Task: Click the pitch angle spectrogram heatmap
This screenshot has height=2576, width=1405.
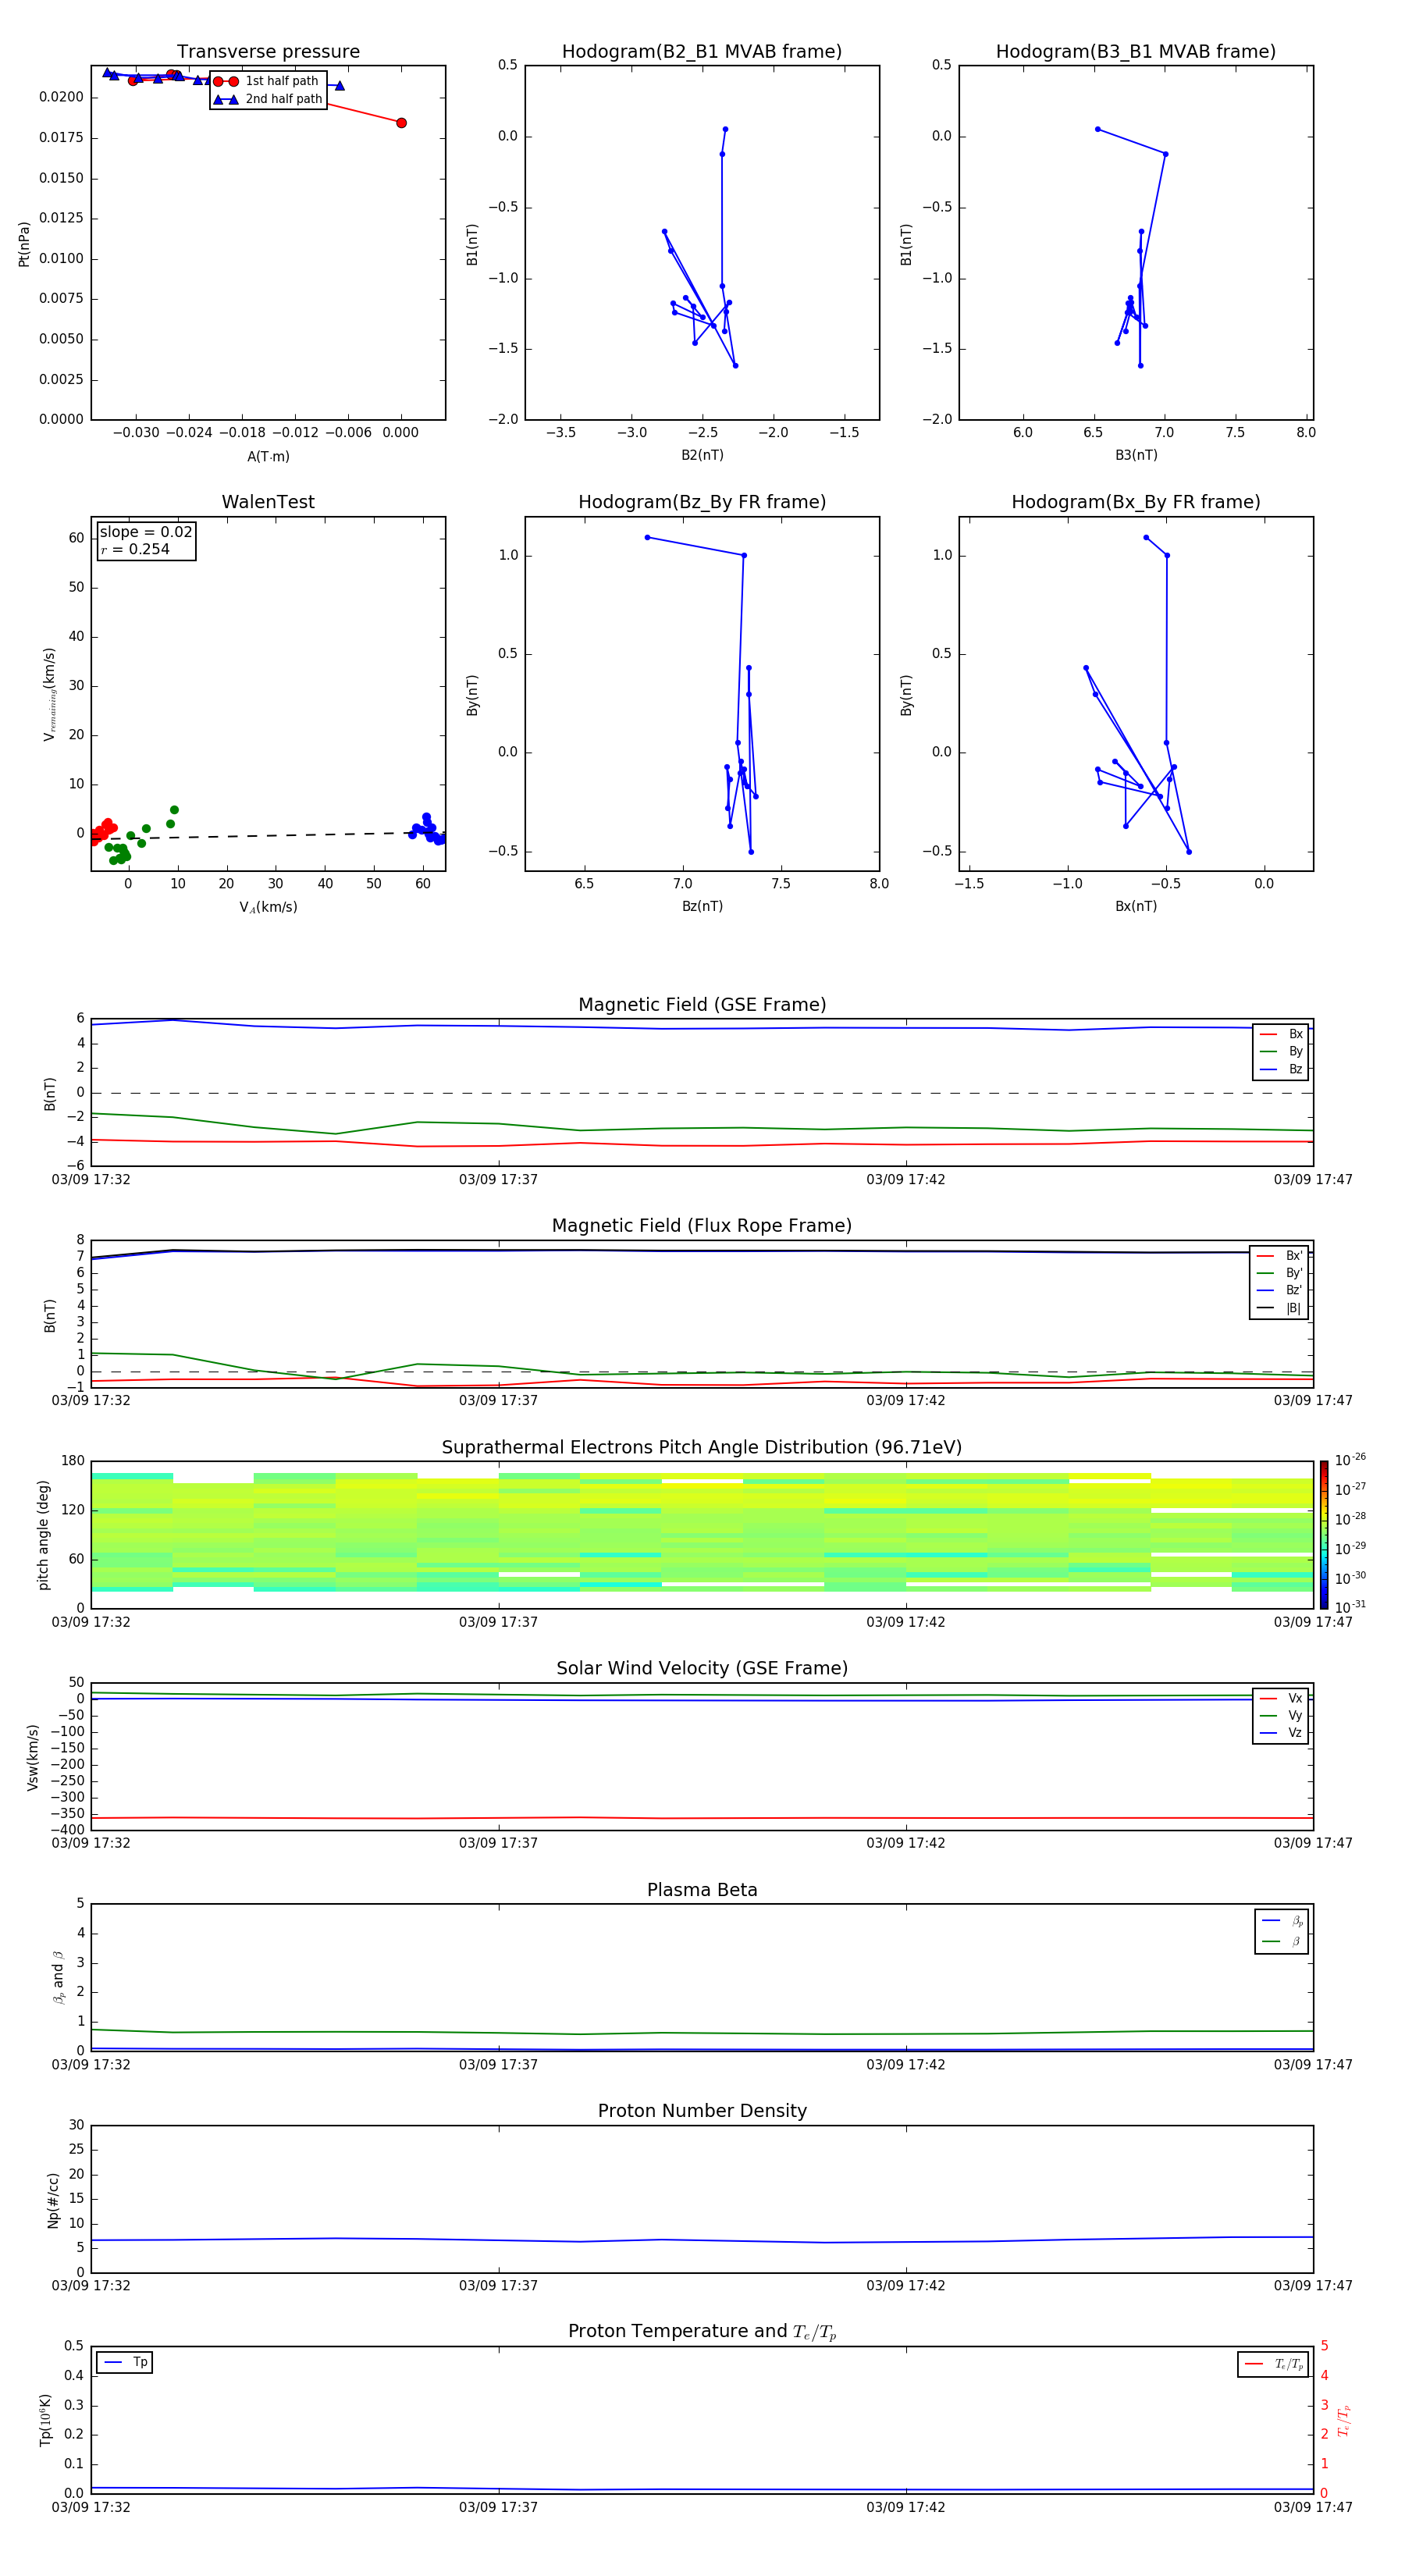Action: (702, 1534)
